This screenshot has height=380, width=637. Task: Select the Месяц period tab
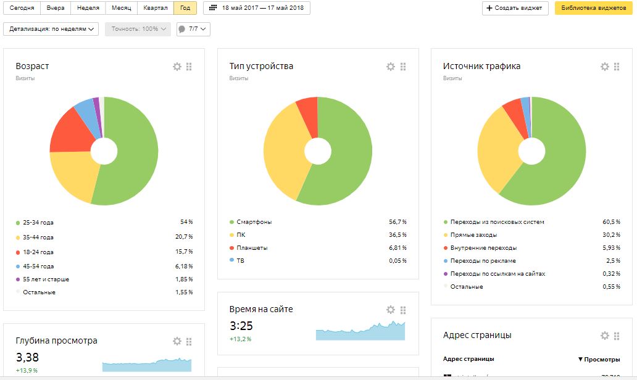coord(122,8)
